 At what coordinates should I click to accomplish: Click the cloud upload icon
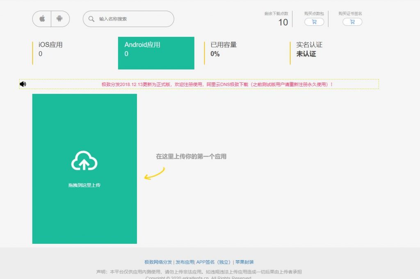pyautogui.click(x=84, y=161)
